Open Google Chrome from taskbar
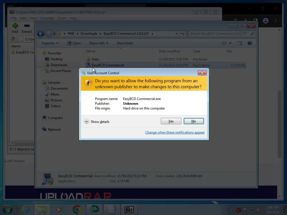 pyautogui.click(x=77, y=209)
